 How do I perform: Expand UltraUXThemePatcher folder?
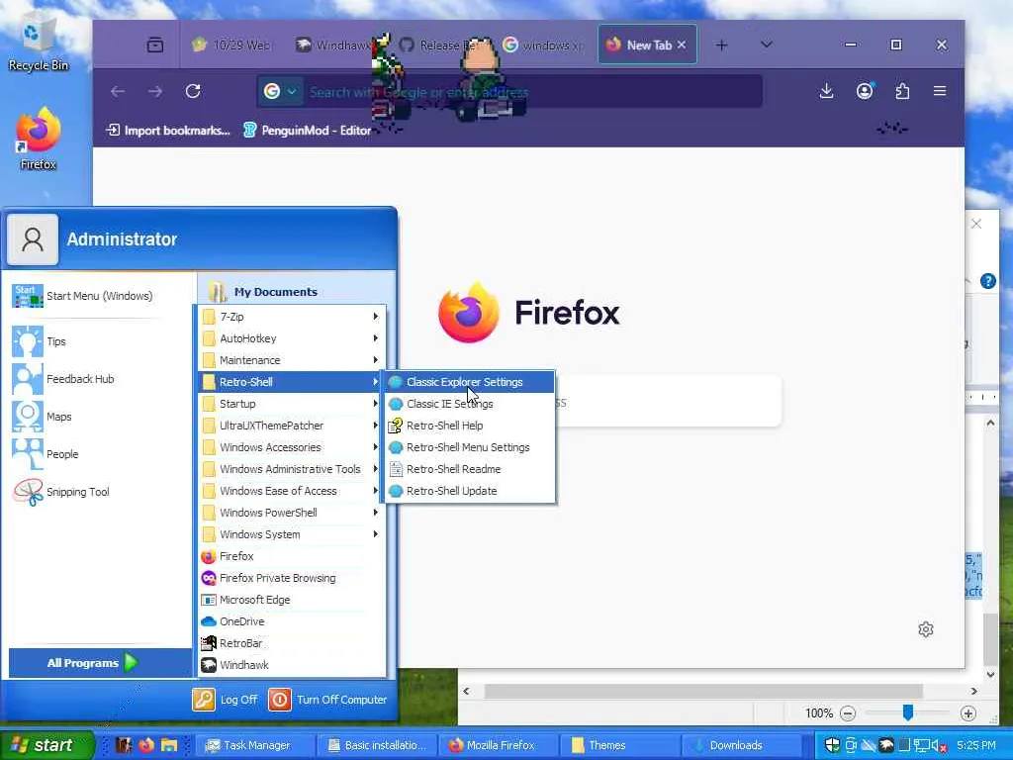291,426
